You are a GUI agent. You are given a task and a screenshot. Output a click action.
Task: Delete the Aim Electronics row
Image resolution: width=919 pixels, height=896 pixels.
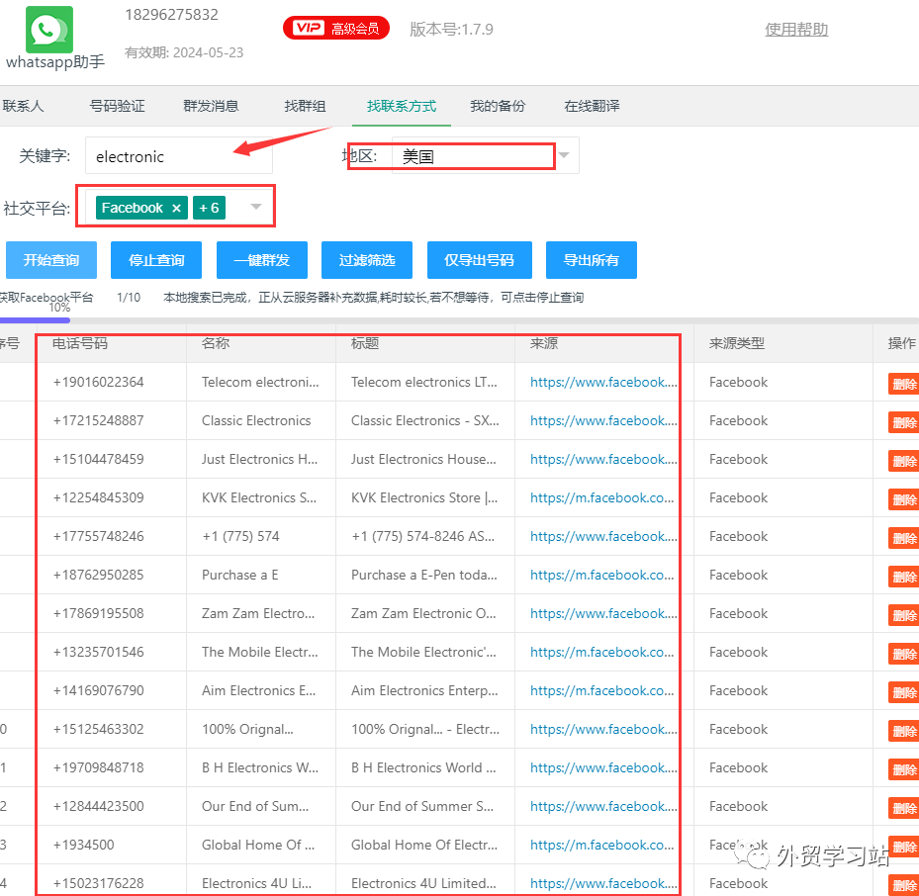click(x=904, y=693)
